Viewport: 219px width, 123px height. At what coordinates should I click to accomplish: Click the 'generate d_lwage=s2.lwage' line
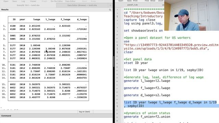coord(147,95)
